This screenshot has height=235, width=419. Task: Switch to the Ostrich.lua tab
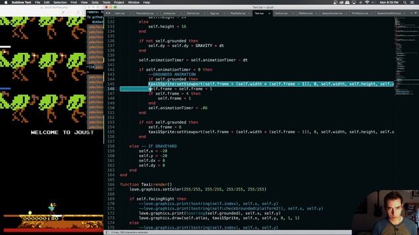pos(193,13)
